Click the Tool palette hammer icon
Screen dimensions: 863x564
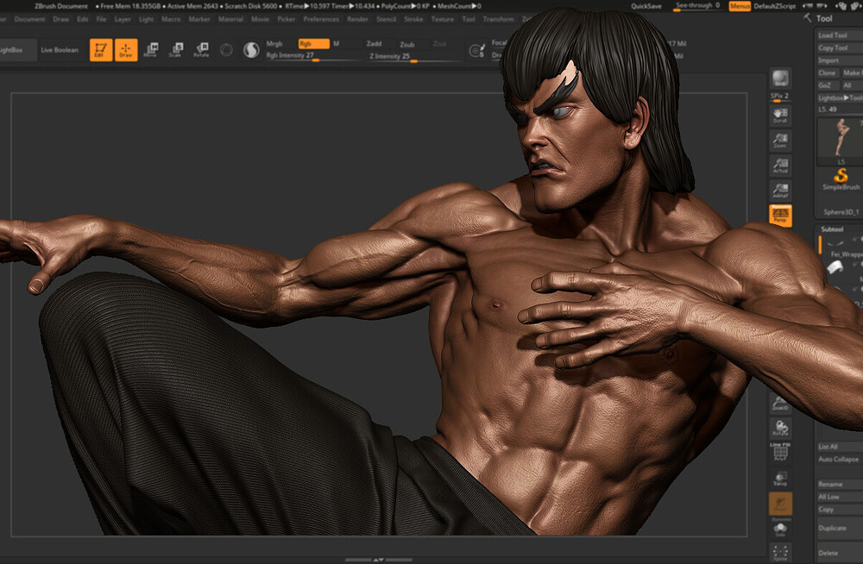click(808, 18)
